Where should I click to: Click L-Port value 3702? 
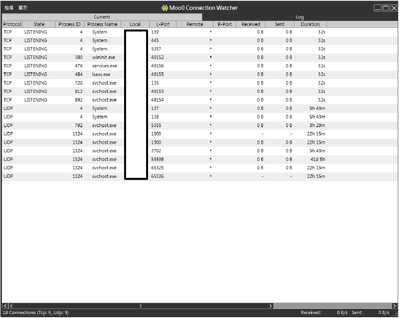click(156, 151)
